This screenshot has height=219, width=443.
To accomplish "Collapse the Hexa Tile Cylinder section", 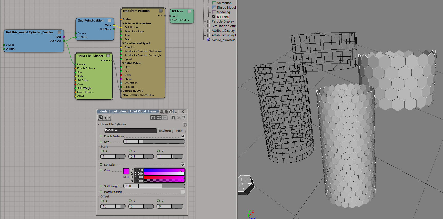I will [x=99, y=124].
